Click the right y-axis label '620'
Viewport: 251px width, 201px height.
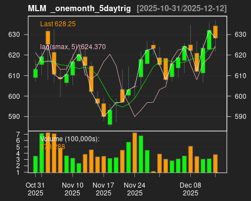click(x=240, y=55)
